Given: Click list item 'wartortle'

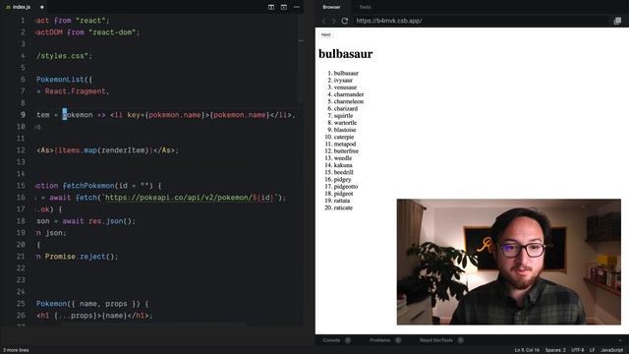Looking at the screenshot, I should click(x=345, y=123).
